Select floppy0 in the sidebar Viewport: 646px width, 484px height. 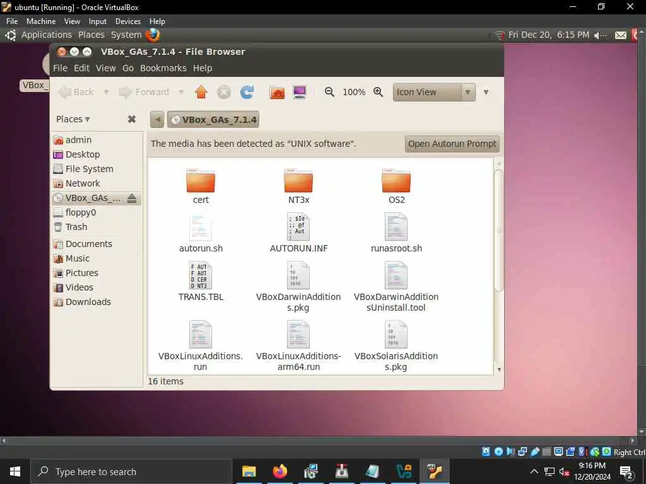coord(97,212)
